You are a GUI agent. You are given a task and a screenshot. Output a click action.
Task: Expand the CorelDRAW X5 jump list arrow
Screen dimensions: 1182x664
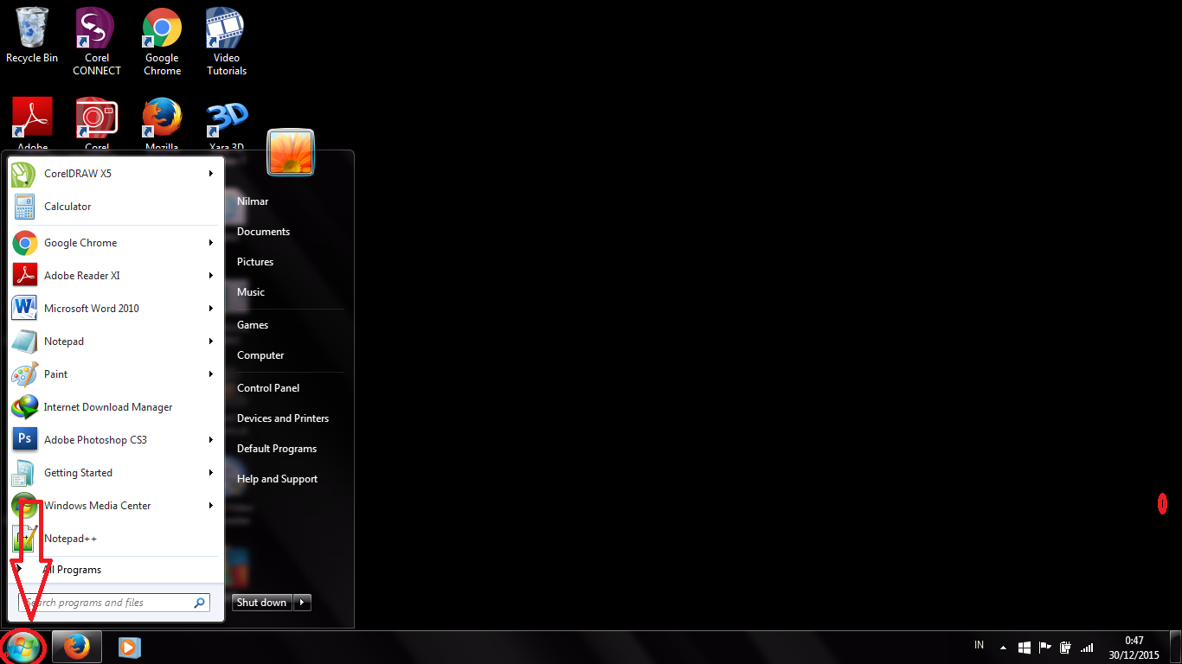click(x=210, y=174)
